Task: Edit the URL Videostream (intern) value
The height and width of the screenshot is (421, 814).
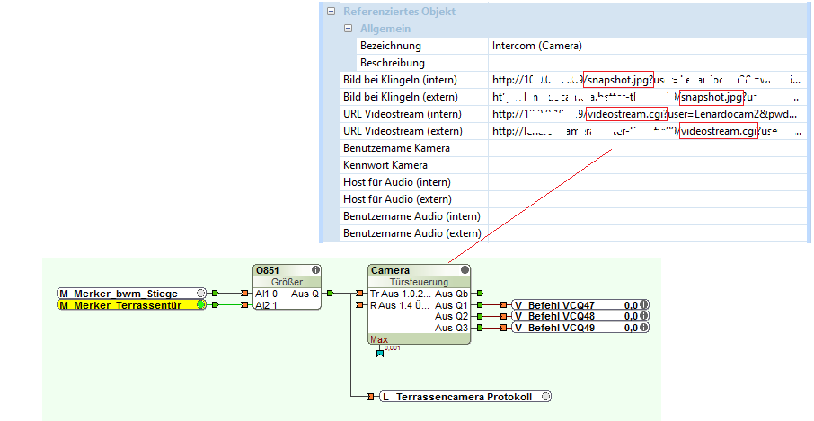Action: coord(647,114)
